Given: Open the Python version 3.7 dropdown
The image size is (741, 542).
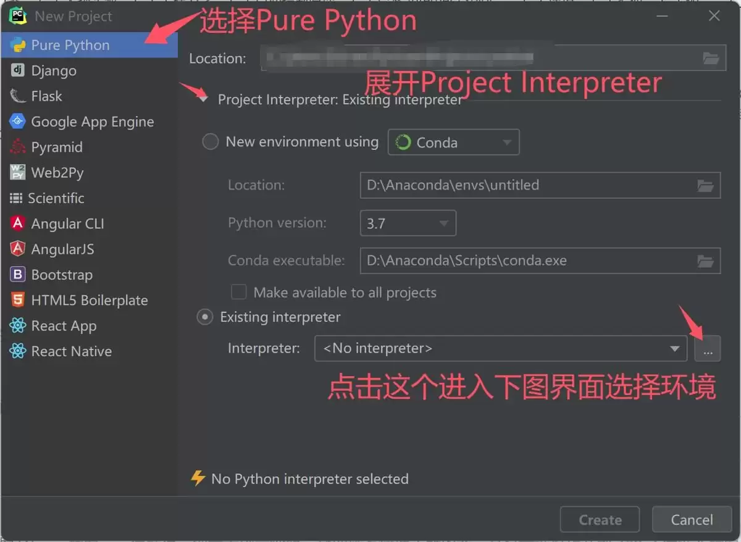Looking at the screenshot, I should coord(408,223).
